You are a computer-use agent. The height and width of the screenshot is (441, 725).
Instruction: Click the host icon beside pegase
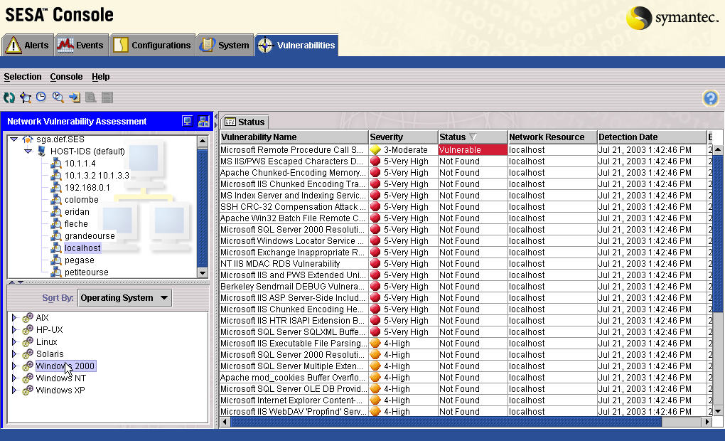[56, 260]
